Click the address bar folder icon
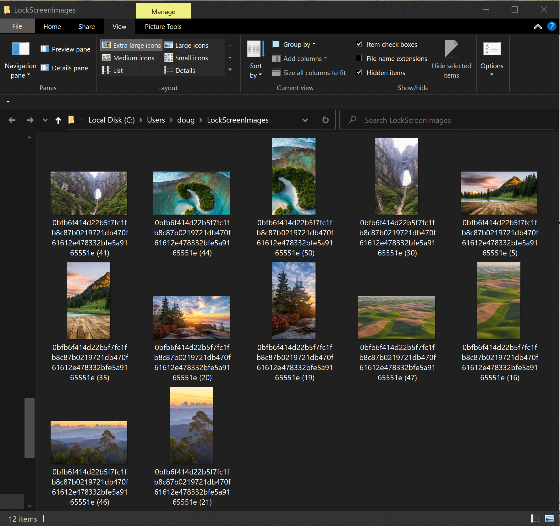Image resolution: width=560 pixels, height=526 pixels. (72, 120)
